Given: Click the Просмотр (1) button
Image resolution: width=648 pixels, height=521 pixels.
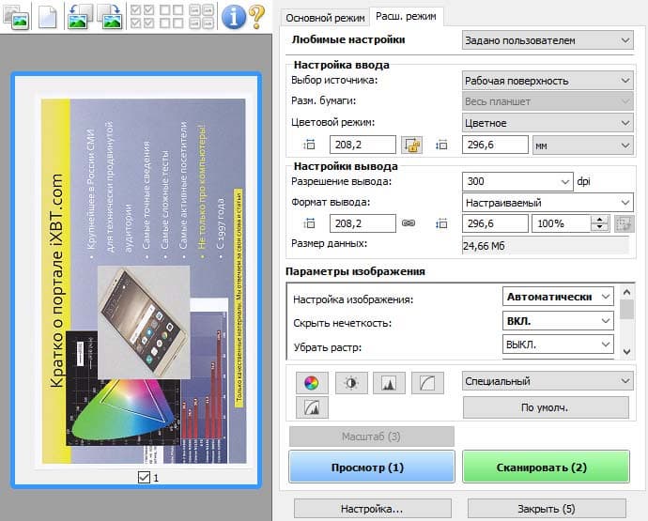Looking at the screenshot, I should point(372,467).
